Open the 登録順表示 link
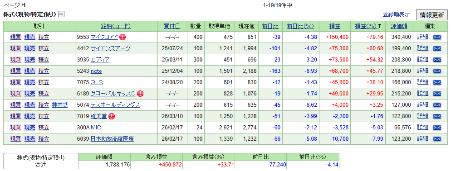Viewport: 451px width, 171px height. (x=397, y=14)
